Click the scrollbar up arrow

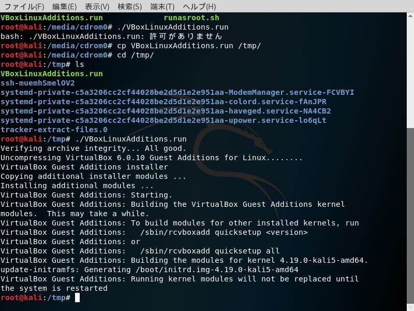pyautogui.click(x=410, y=16)
